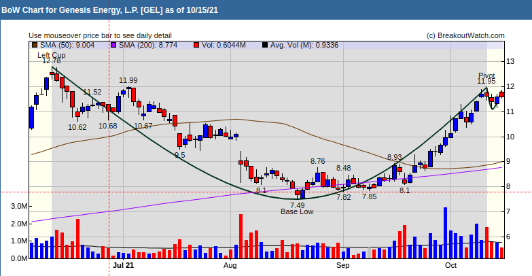Click the 2.0M volume axis label

point(19,224)
